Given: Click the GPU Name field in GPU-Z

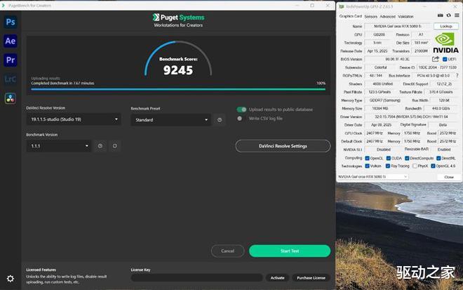Looking at the screenshot, I should 398,26.
